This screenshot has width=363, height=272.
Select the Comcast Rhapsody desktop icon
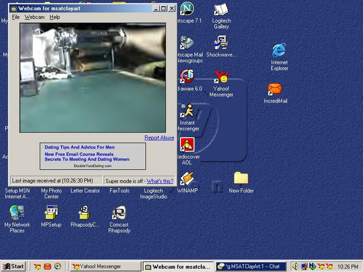click(119, 212)
